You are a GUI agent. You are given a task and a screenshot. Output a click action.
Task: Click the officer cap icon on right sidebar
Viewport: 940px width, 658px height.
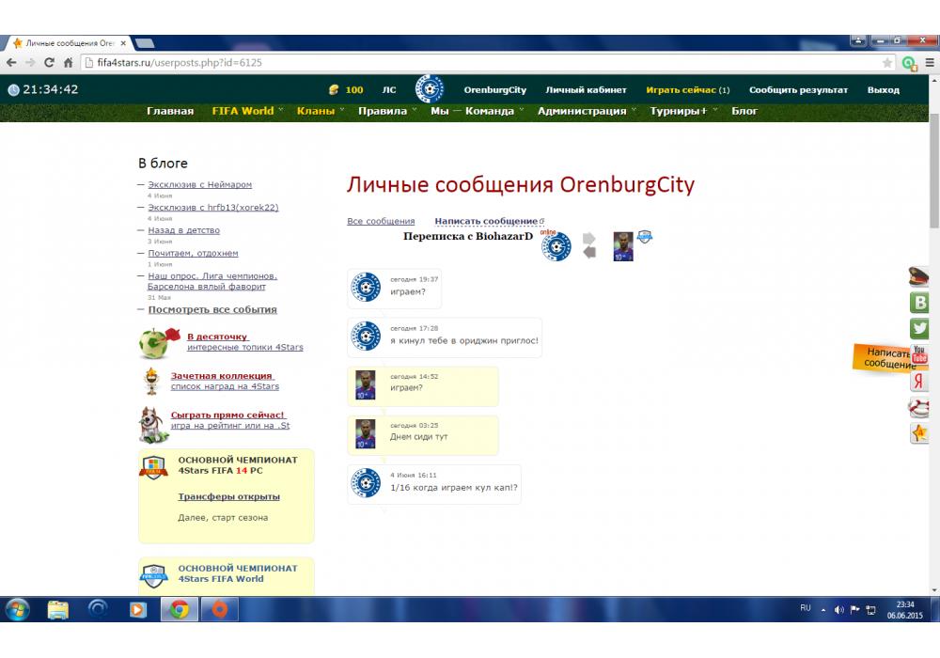pyautogui.click(x=917, y=276)
